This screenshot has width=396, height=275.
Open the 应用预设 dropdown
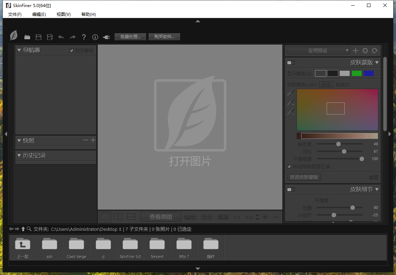click(318, 51)
